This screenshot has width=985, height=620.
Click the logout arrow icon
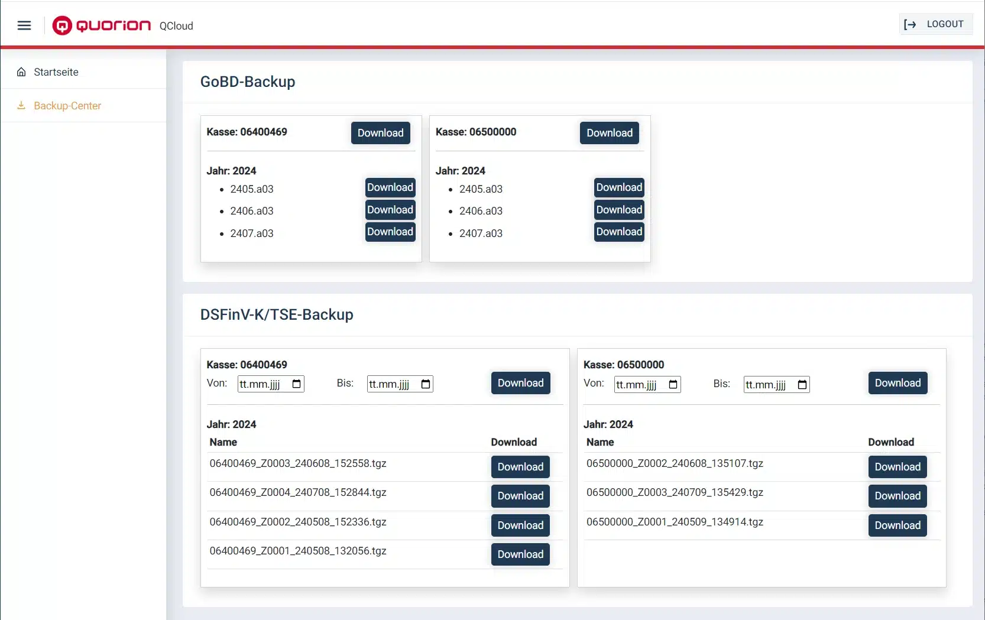(x=910, y=24)
